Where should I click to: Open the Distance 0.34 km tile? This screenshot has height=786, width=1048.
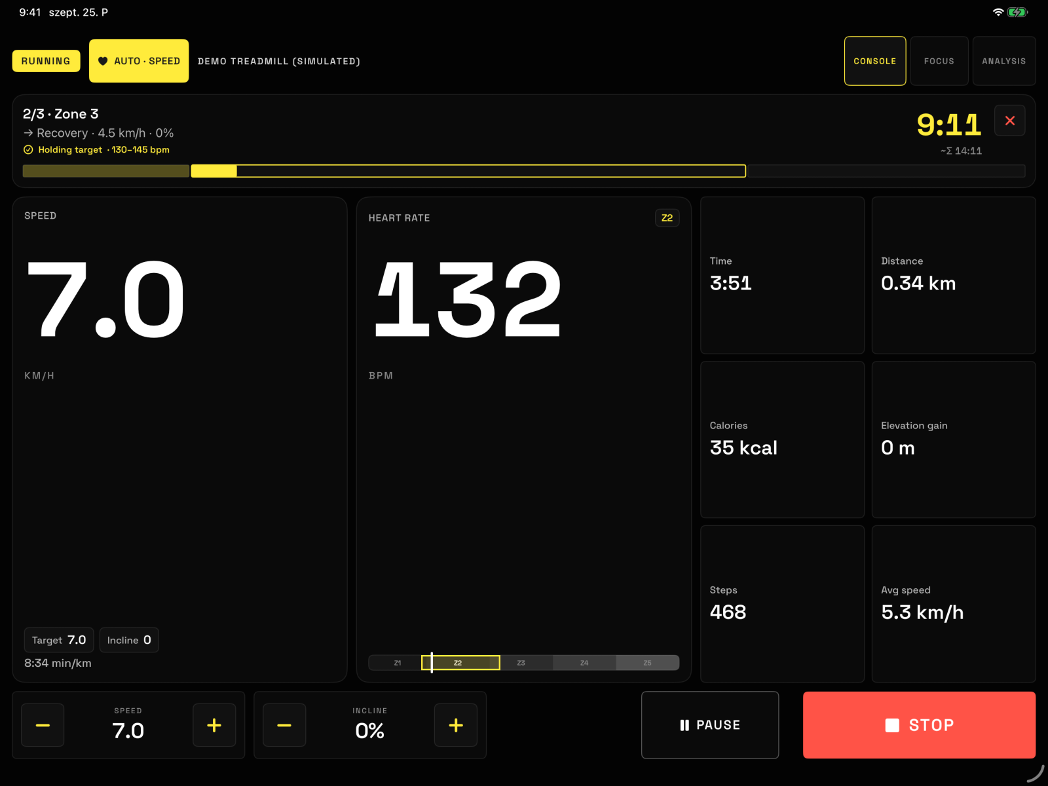[x=954, y=275]
